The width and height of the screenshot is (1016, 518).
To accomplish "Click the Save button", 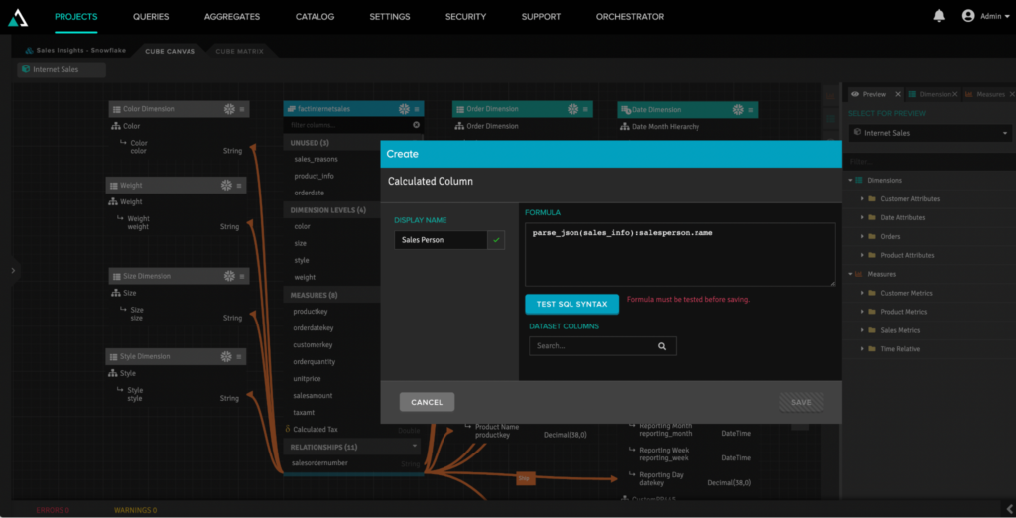I will [x=801, y=402].
